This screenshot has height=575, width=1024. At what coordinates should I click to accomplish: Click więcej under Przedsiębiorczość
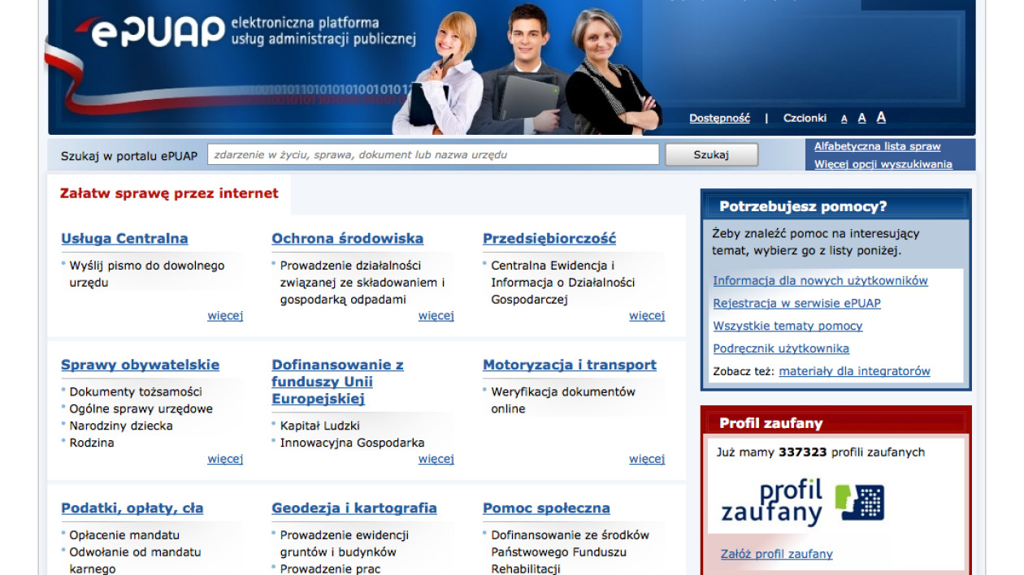647,315
